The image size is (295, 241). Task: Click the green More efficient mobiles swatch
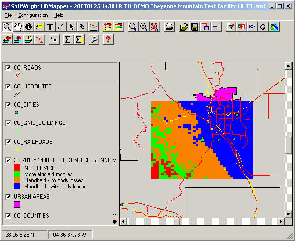pyautogui.click(x=17, y=174)
